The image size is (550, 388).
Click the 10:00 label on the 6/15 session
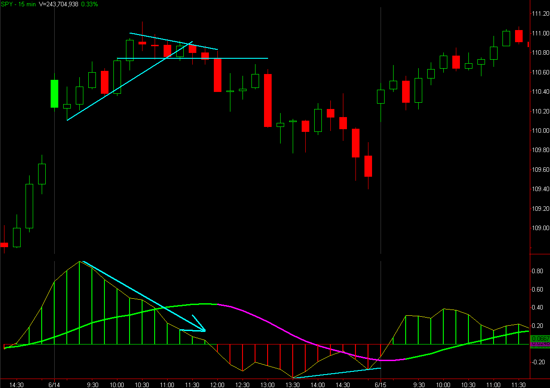pyautogui.click(x=443, y=384)
